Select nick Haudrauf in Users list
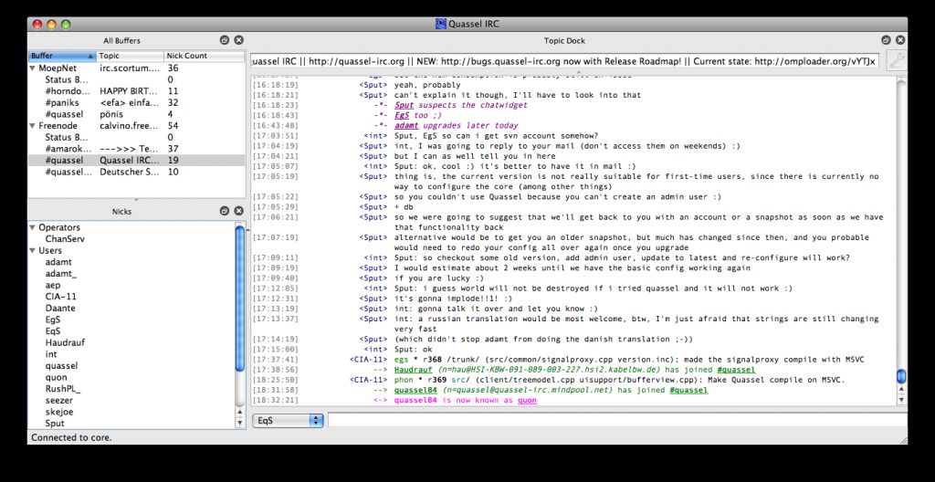Image resolution: width=935 pixels, height=482 pixels. click(x=65, y=342)
